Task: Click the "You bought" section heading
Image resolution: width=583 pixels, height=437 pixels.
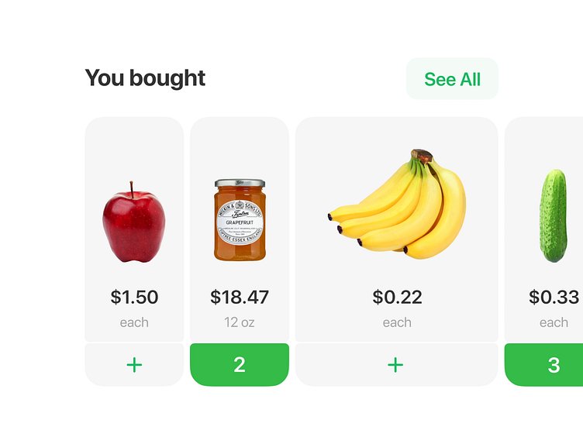Action: (x=145, y=78)
